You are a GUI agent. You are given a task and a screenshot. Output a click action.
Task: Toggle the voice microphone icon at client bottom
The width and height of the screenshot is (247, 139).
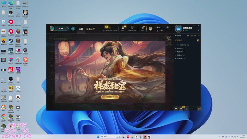186,109
